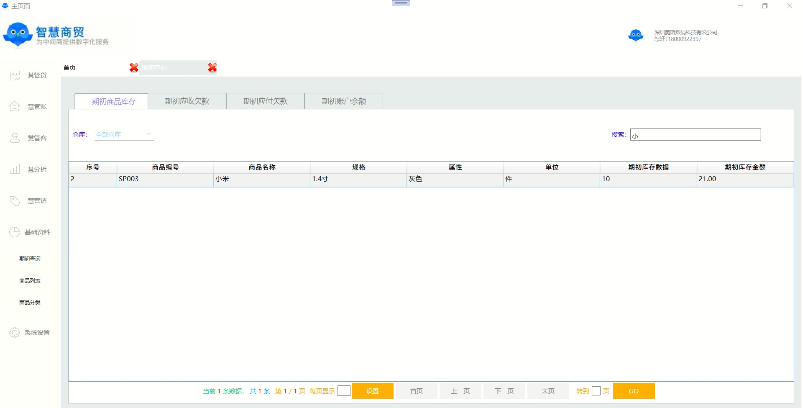Click the 属性 column header
The image size is (803, 408).
pos(455,167)
